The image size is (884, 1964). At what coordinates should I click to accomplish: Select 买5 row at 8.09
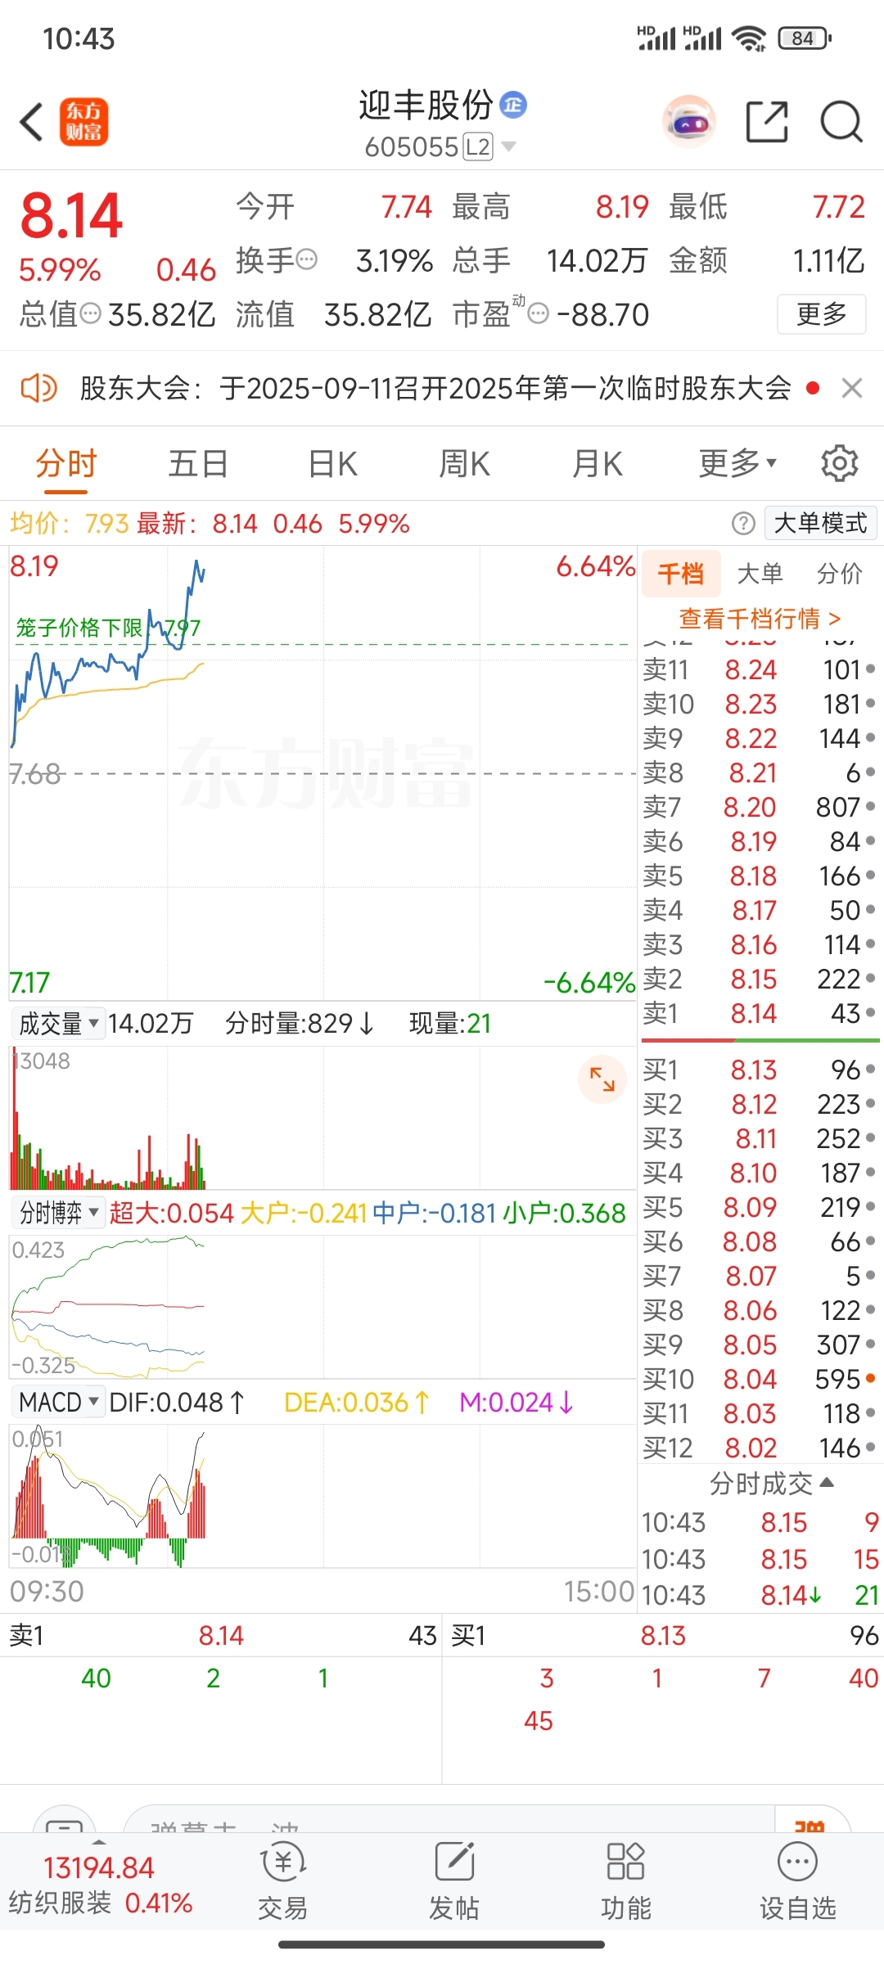(x=759, y=1207)
